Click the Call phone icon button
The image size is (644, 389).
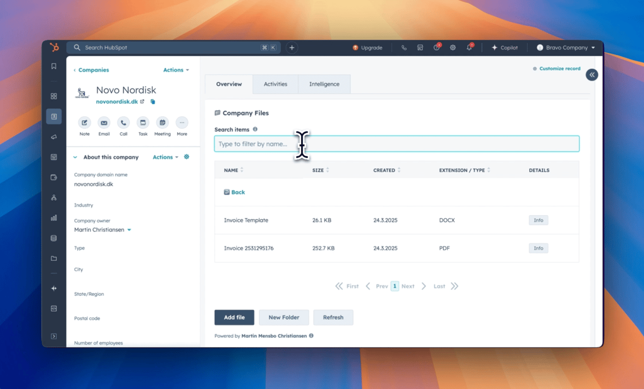pyautogui.click(x=123, y=123)
